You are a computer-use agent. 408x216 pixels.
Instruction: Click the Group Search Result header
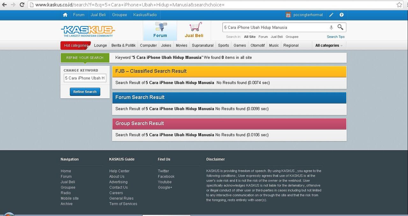(229, 123)
